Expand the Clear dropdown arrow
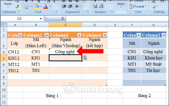Screen dimensions: 169x106 (157, 7)
